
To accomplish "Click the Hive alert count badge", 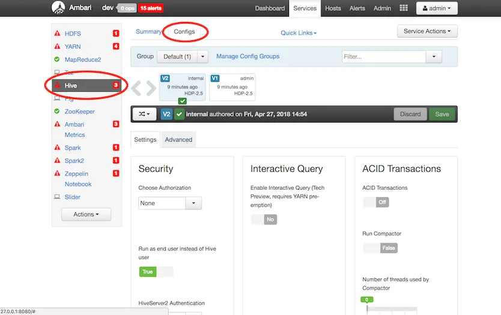I will coord(116,85).
